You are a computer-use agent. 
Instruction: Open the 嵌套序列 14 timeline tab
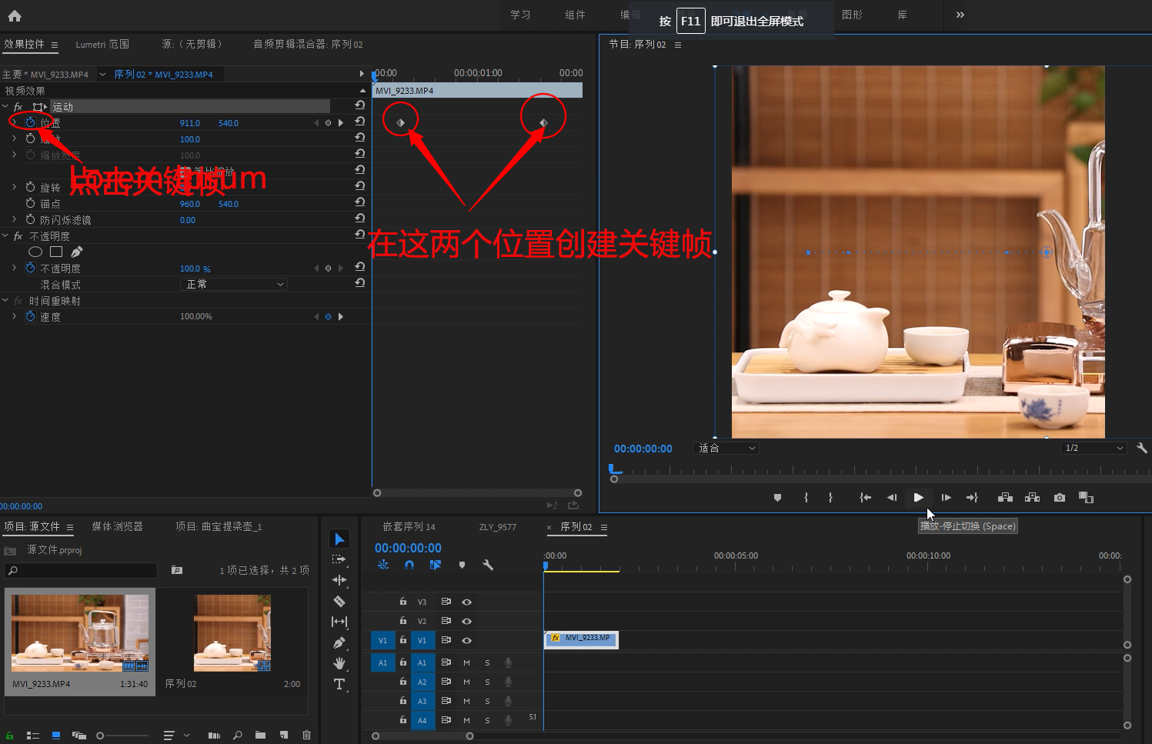point(409,527)
